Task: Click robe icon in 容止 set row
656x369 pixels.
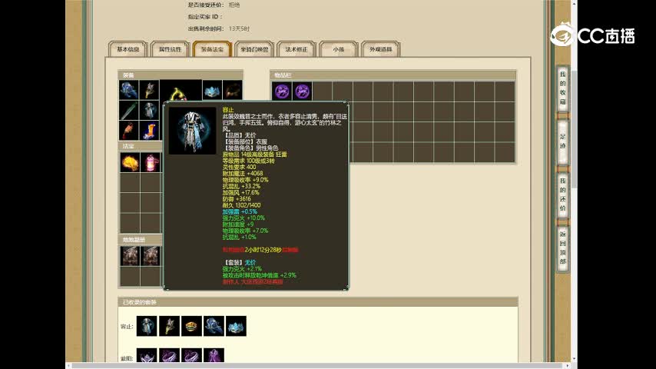Action: (x=147, y=326)
